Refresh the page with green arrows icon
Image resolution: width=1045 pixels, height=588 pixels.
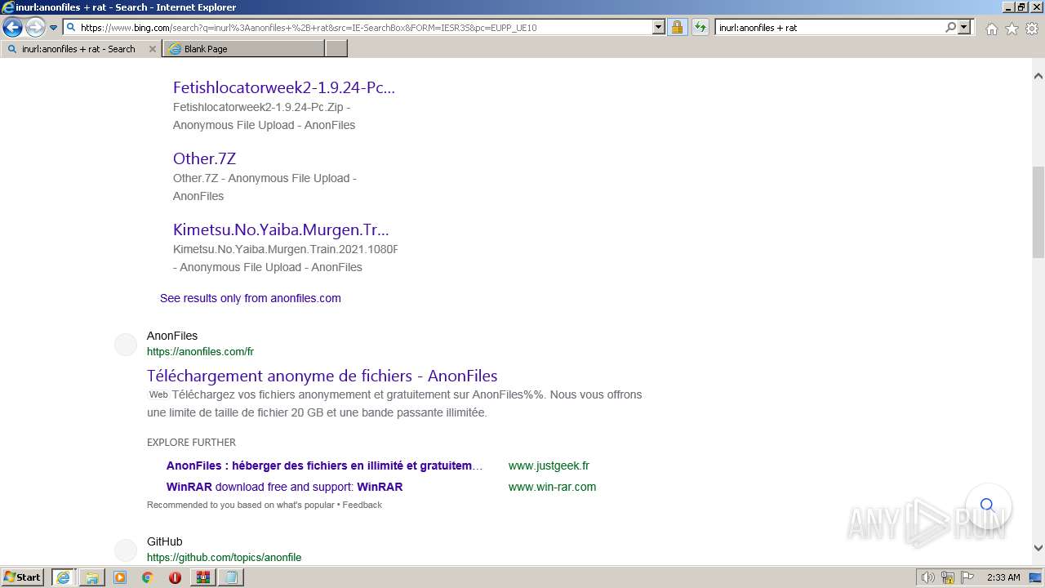[700, 27]
